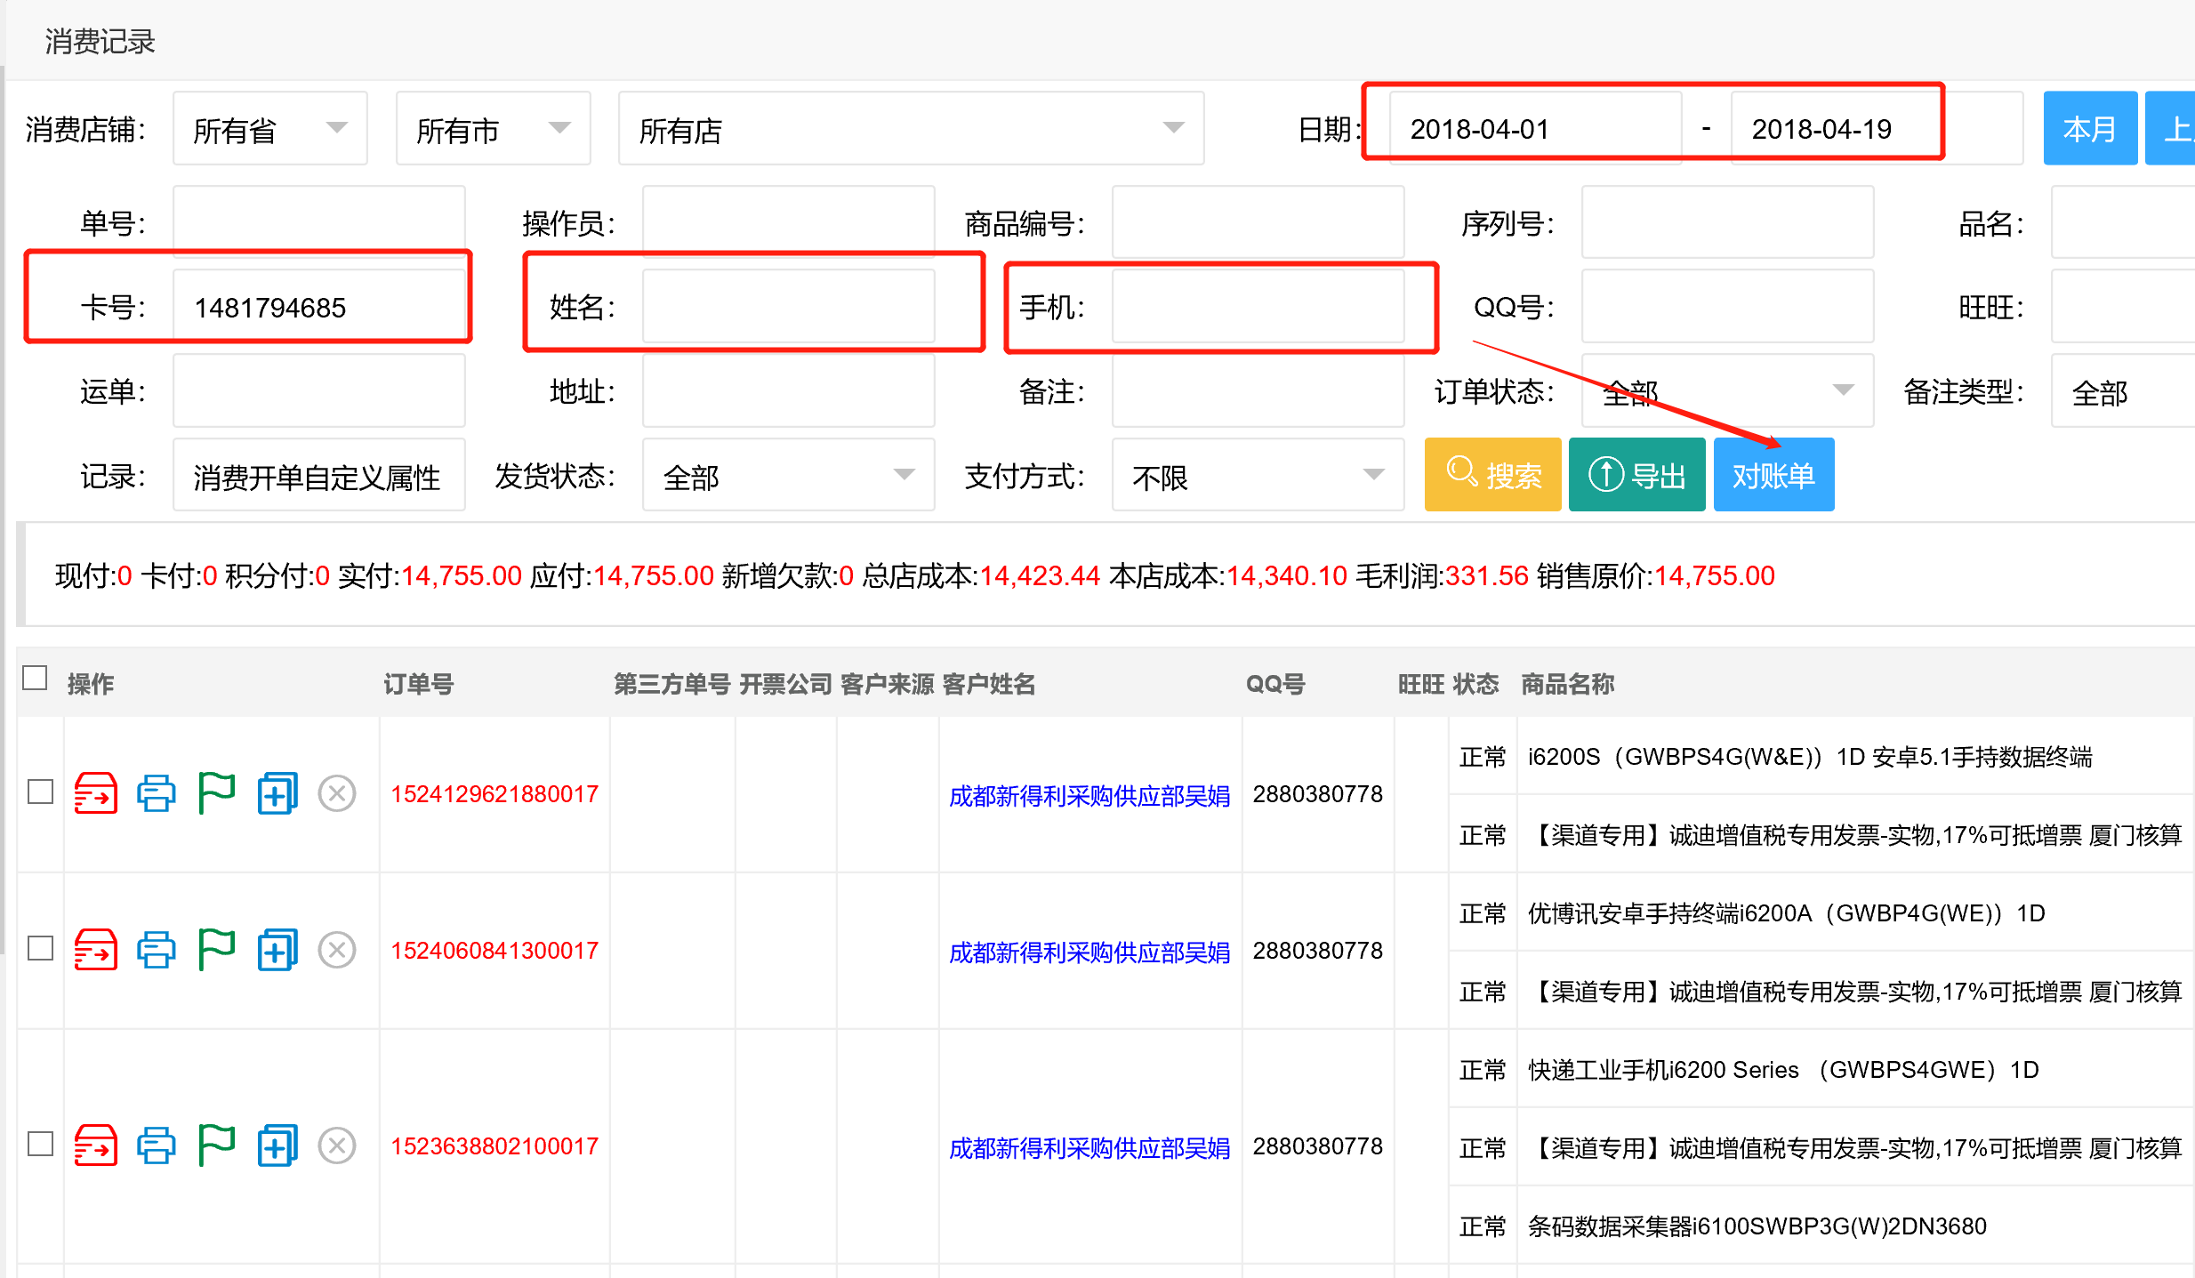Open the 所有店 store dropdown
2195x1278 pixels.
[912, 129]
